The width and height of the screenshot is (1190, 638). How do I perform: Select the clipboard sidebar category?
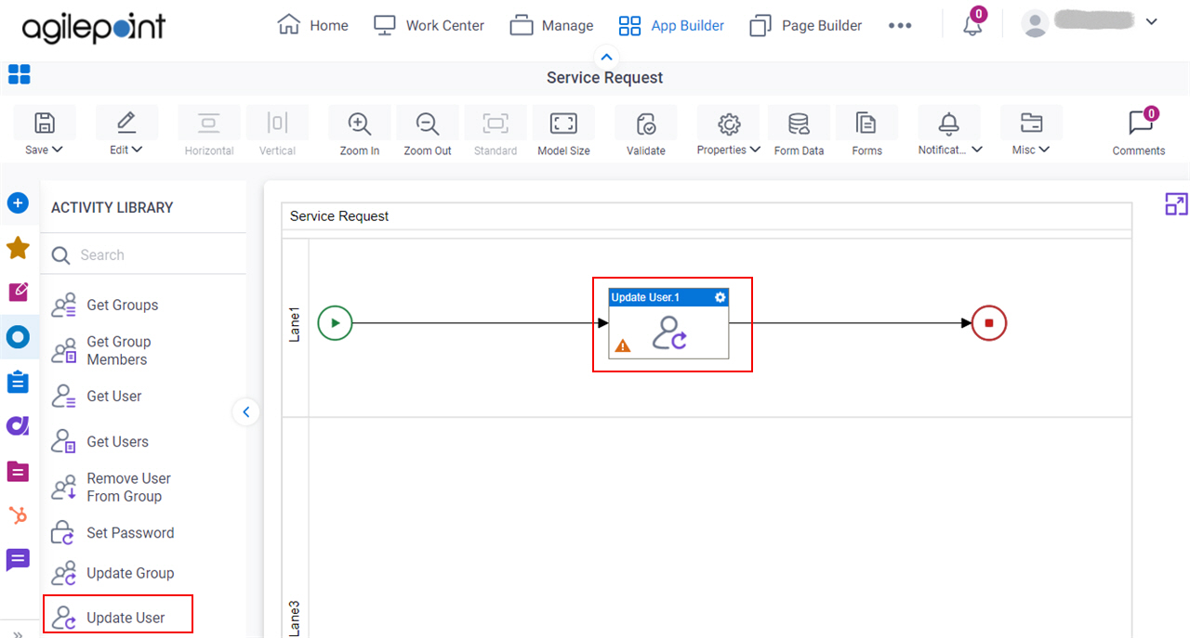(19, 382)
